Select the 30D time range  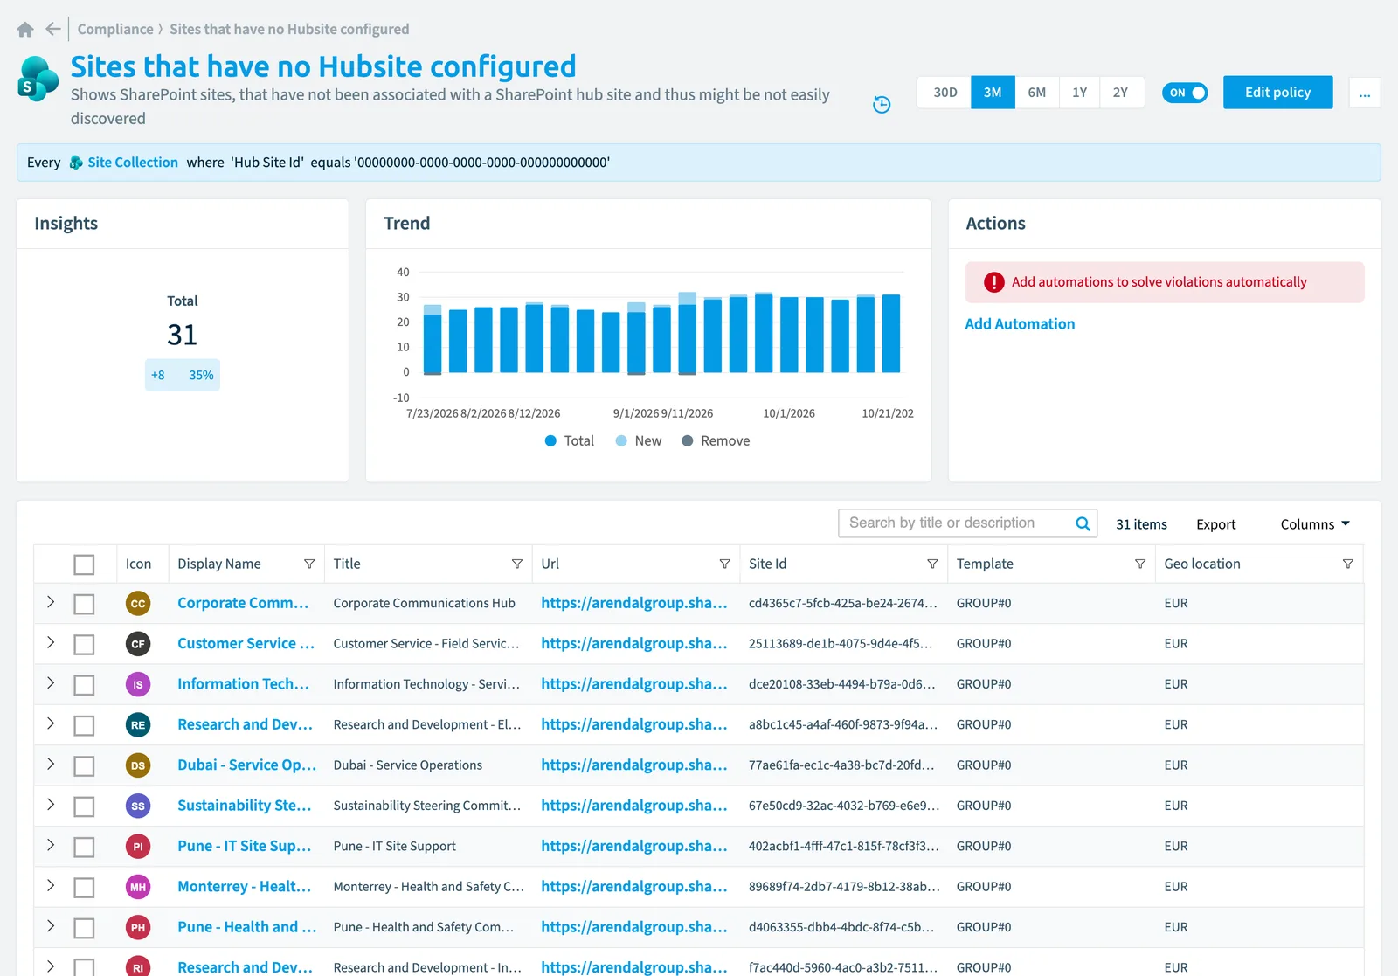click(945, 93)
